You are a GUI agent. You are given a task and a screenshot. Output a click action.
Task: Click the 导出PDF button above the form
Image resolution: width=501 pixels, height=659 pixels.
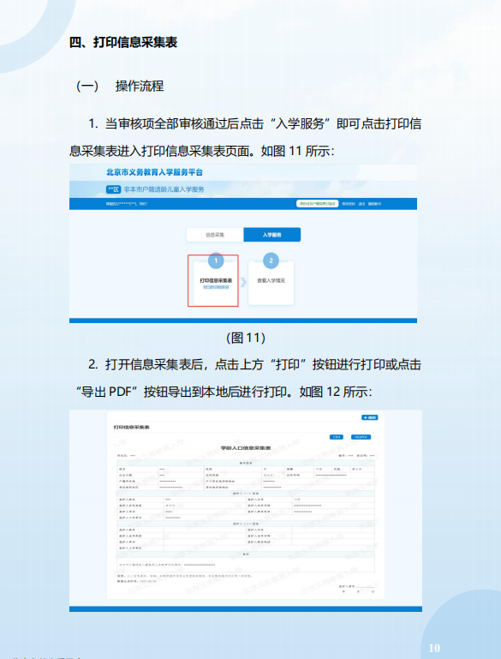(x=361, y=437)
